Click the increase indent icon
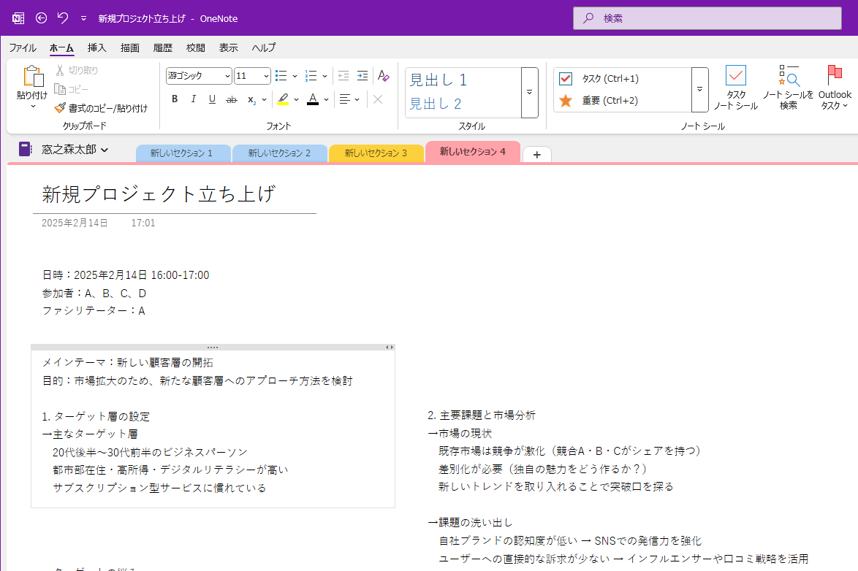858x571 pixels. point(362,75)
